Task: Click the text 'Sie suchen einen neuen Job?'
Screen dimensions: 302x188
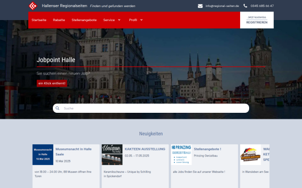Action: click(x=63, y=73)
